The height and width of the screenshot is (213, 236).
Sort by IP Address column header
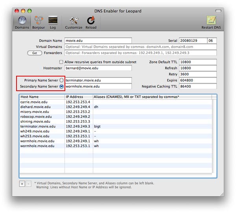78,97
